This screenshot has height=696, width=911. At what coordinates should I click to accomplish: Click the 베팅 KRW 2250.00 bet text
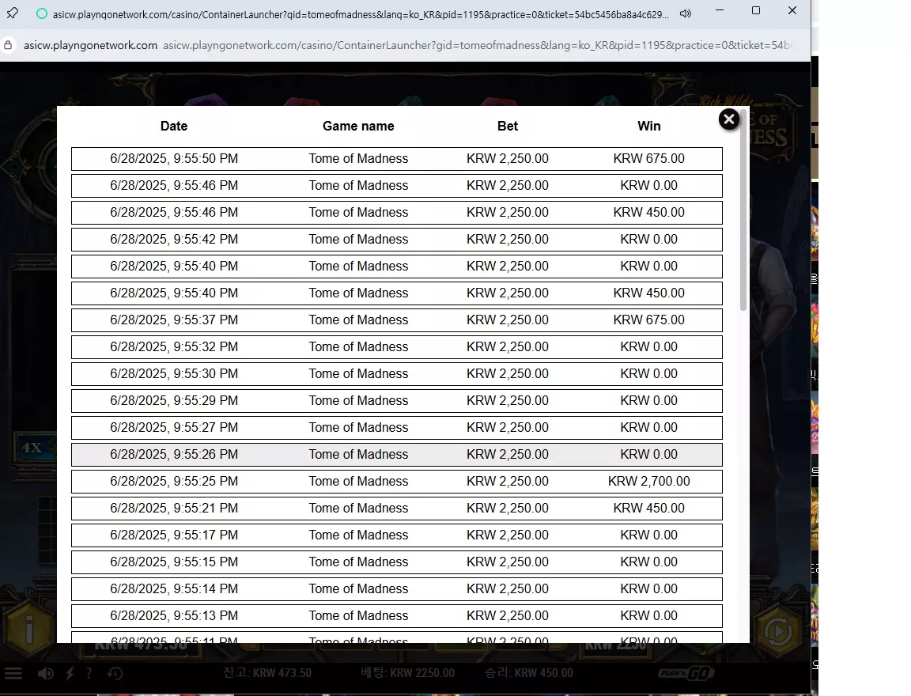tap(408, 673)
